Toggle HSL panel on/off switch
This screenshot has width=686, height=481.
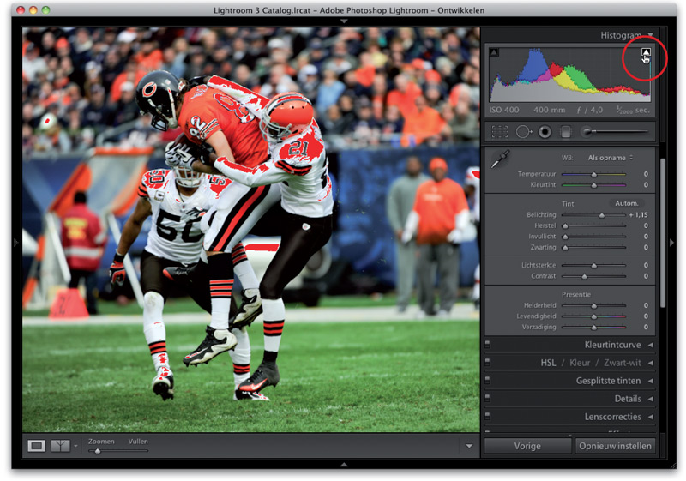487,362
